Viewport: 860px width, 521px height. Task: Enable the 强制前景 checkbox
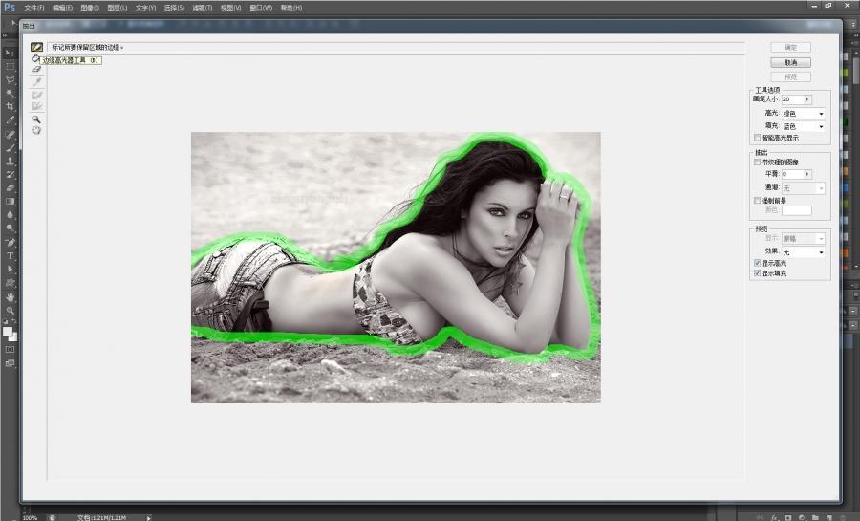click(758, 201)
